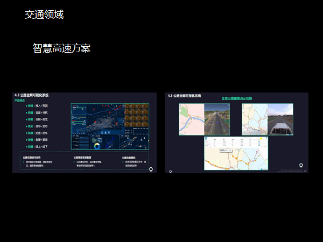The width and height of the screenshot is (323, 242).
Task: Click the white truck road photo
Action: [x=280, y=118]
